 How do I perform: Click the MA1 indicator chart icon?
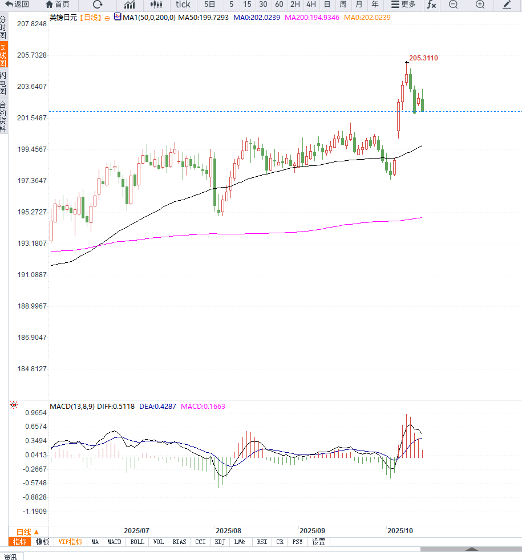pyautogui.click(x=118, y=17)
